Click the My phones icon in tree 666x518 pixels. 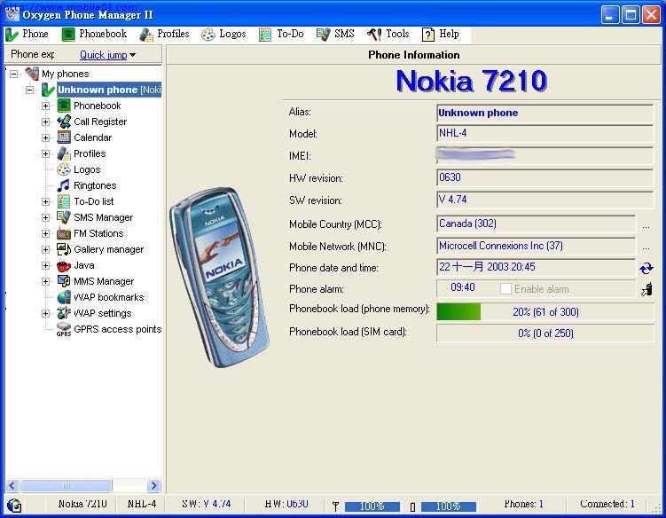tap(32, 74)
